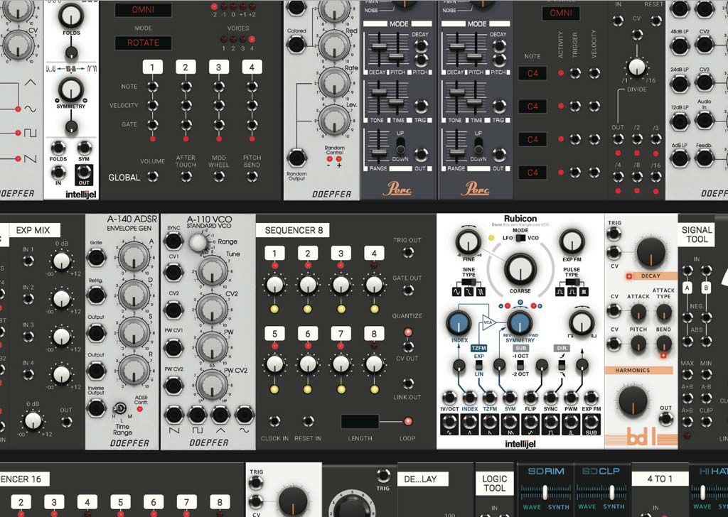Click the intellijel wavefolder SYMMETRY knob

70,89
